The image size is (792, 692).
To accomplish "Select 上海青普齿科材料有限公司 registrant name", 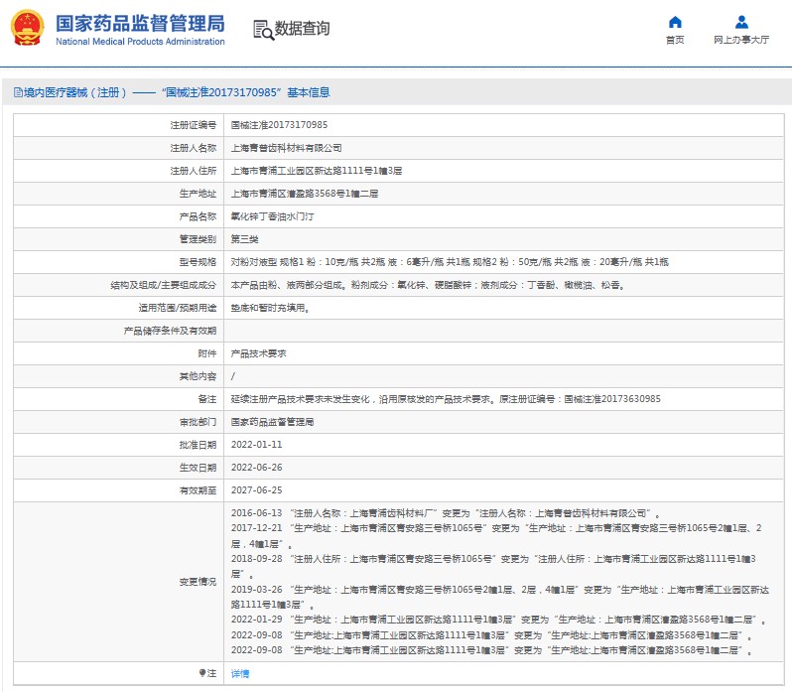I will [287, 148].
